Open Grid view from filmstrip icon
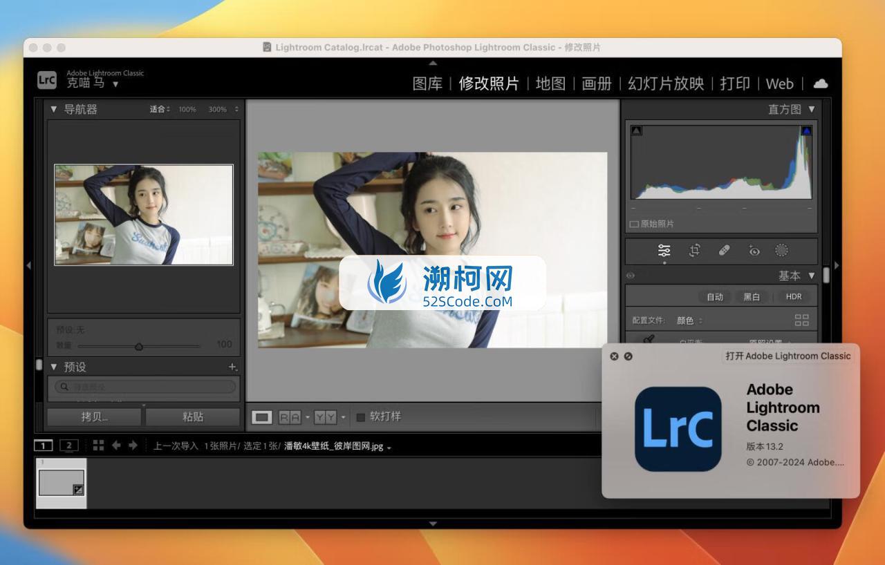The width and height of the screenshot is (885, 565). tap(98, 446)
